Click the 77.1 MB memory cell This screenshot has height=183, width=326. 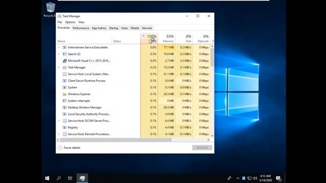click(167, 47)
